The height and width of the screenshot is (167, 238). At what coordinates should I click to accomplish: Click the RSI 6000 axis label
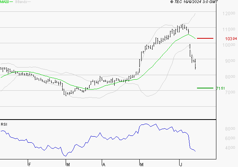tap(230, 138)
